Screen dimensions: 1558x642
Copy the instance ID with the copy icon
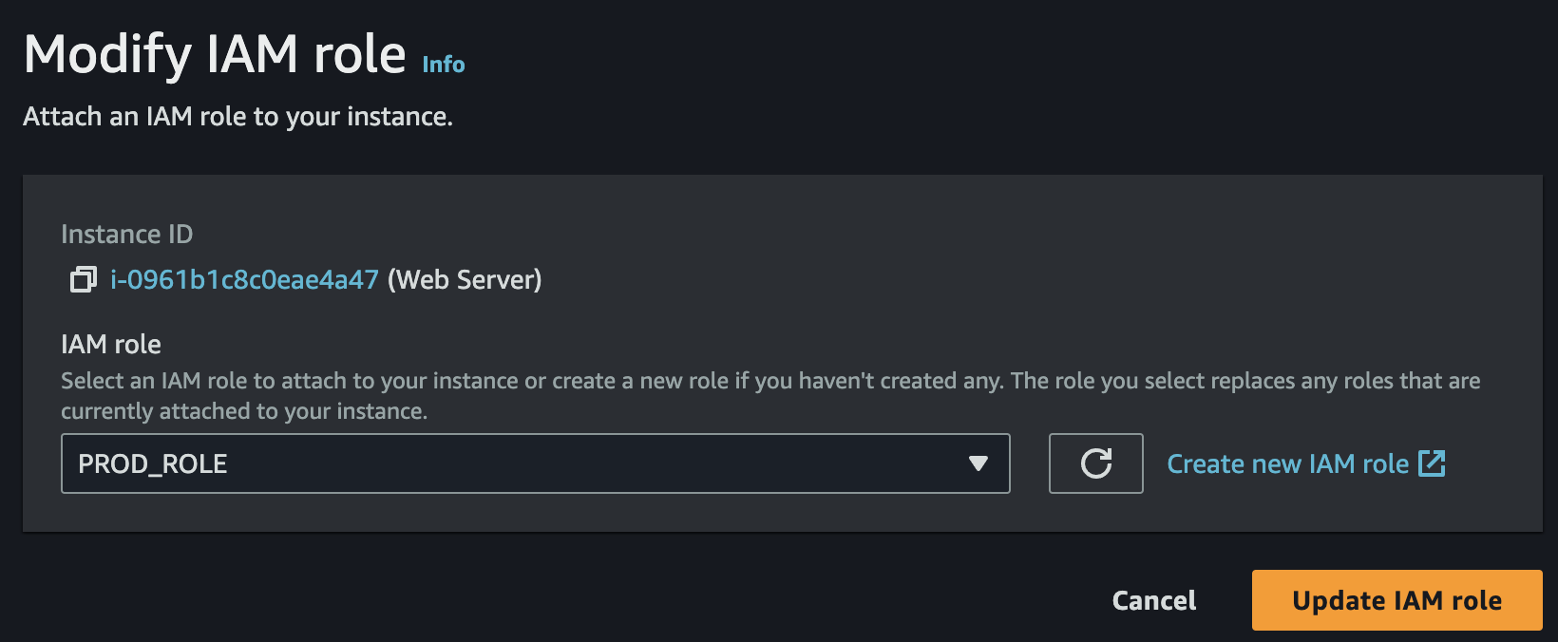83,279
